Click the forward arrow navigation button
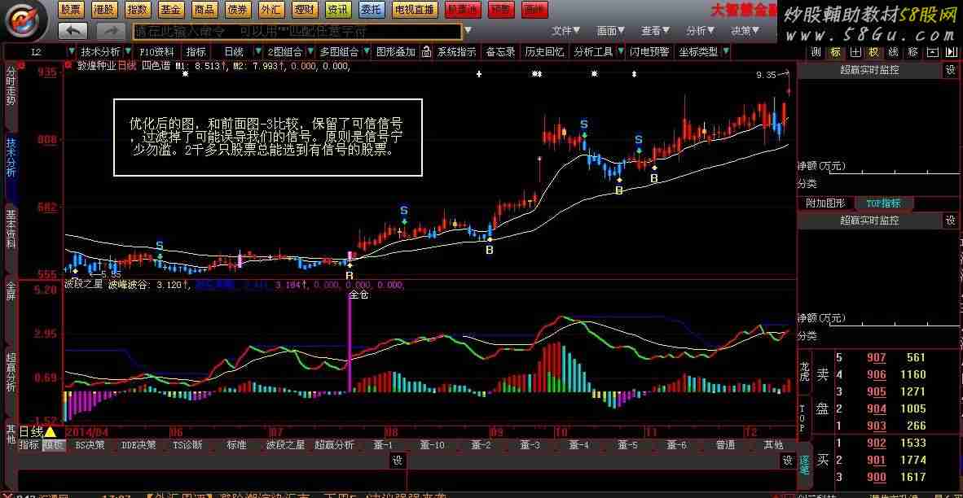The image size is (963, 498). click(111, 31)
